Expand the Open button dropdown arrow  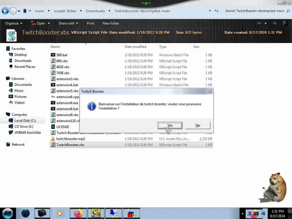click(x=49, y=23)
